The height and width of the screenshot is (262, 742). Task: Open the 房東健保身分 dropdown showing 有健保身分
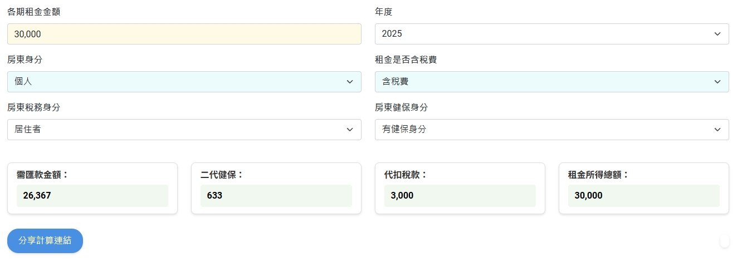551,130
